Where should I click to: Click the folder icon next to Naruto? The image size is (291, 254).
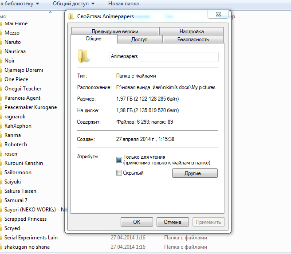pyautogui.click(x=1, y=42)
